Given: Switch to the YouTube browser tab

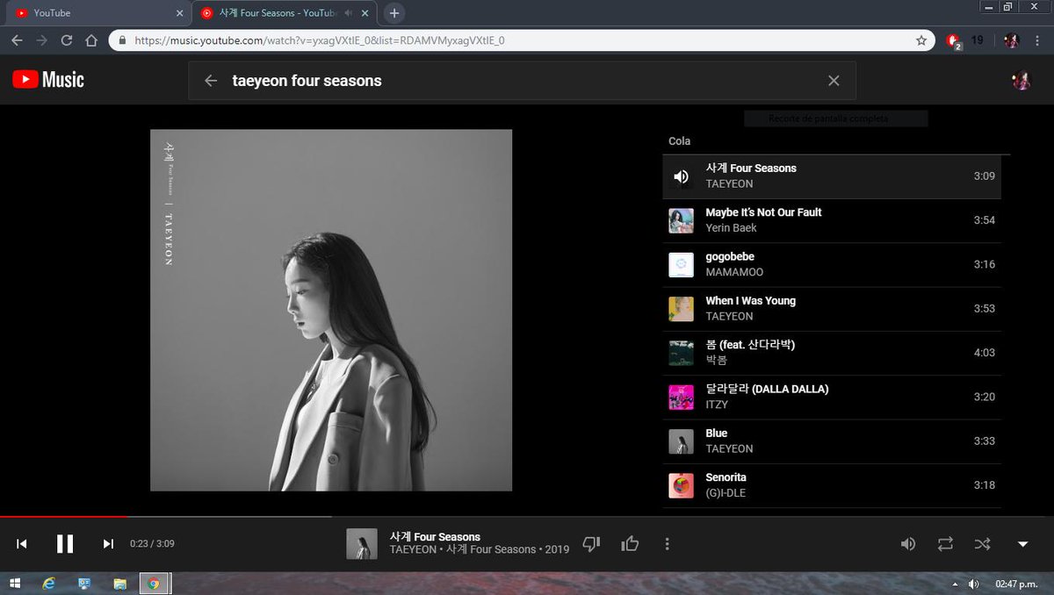Looking at the screenshot, I should (97, 13).
